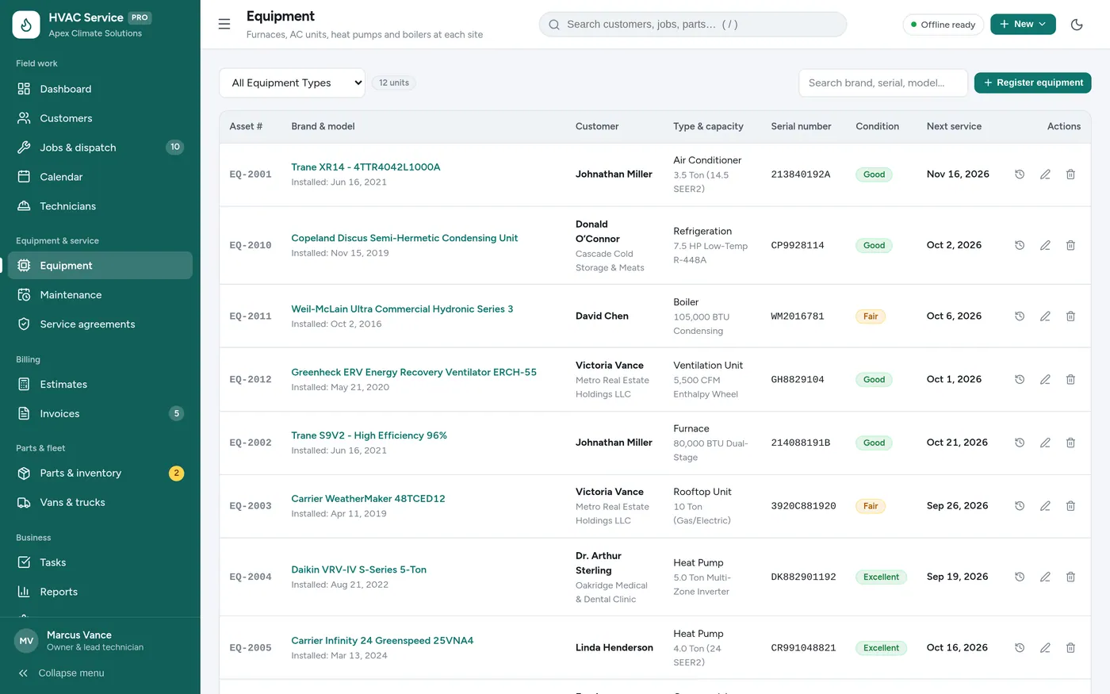Viewport: 1110px width, 694px height.
Task: Open history for EQ-2004 Daikin unit
Action: click(1020, 577)
